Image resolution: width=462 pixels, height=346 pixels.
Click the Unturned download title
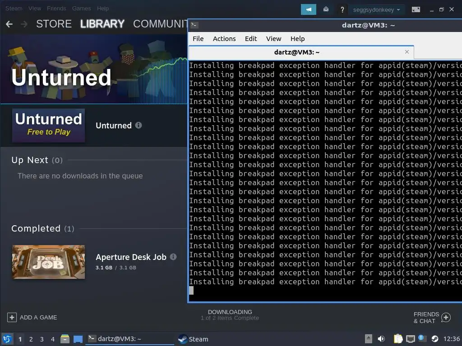[x=113, y=126]
